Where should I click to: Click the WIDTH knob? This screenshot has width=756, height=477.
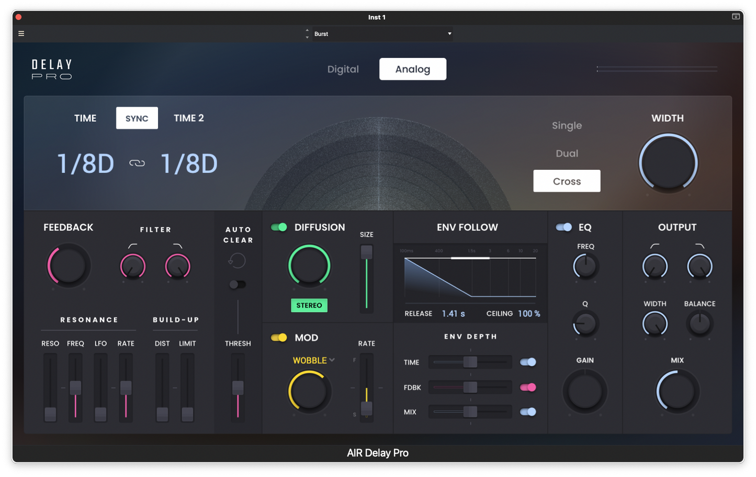[x=668, y=162]
